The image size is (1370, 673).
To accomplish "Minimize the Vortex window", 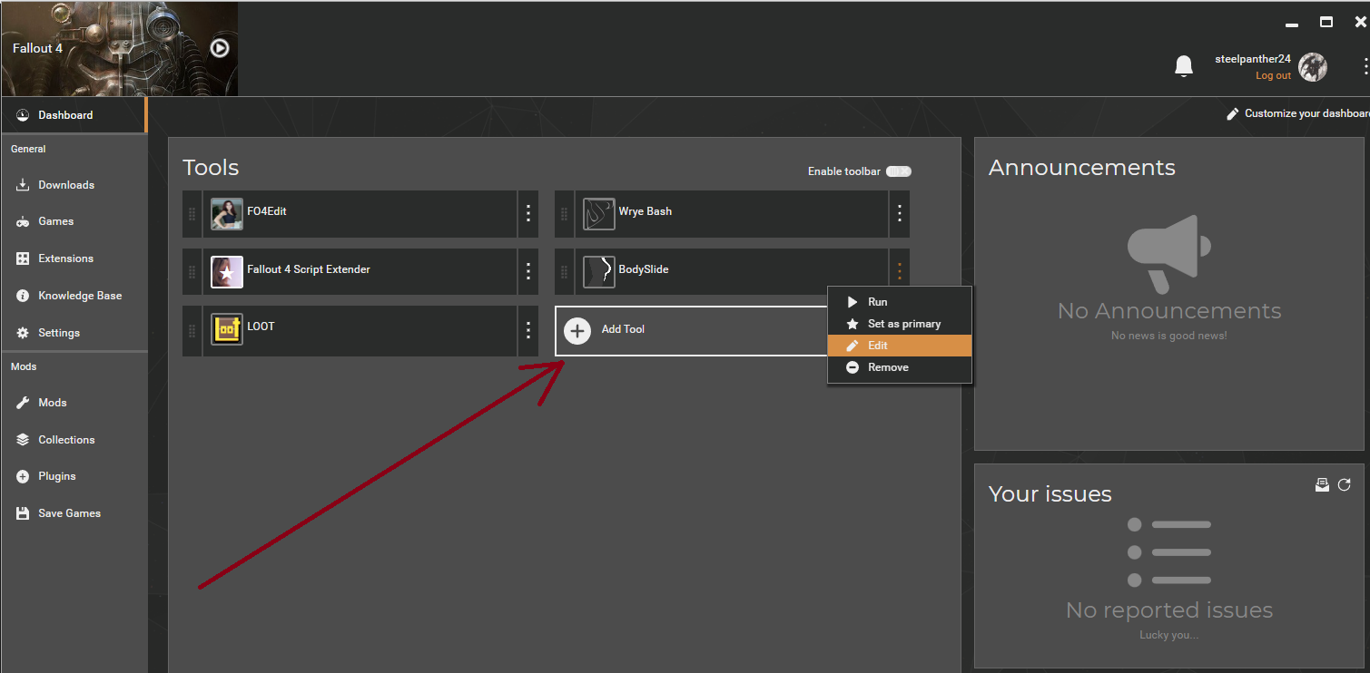I will point(1292,24).
